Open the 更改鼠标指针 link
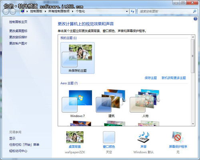The width and height of the screenshot is (200, 160). point(18,37)
